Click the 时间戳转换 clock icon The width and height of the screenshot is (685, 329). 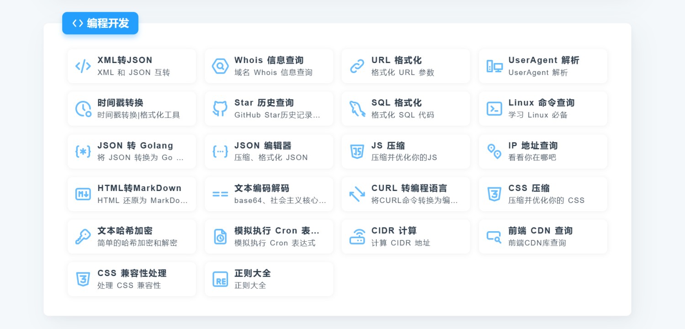coord(83,109)
